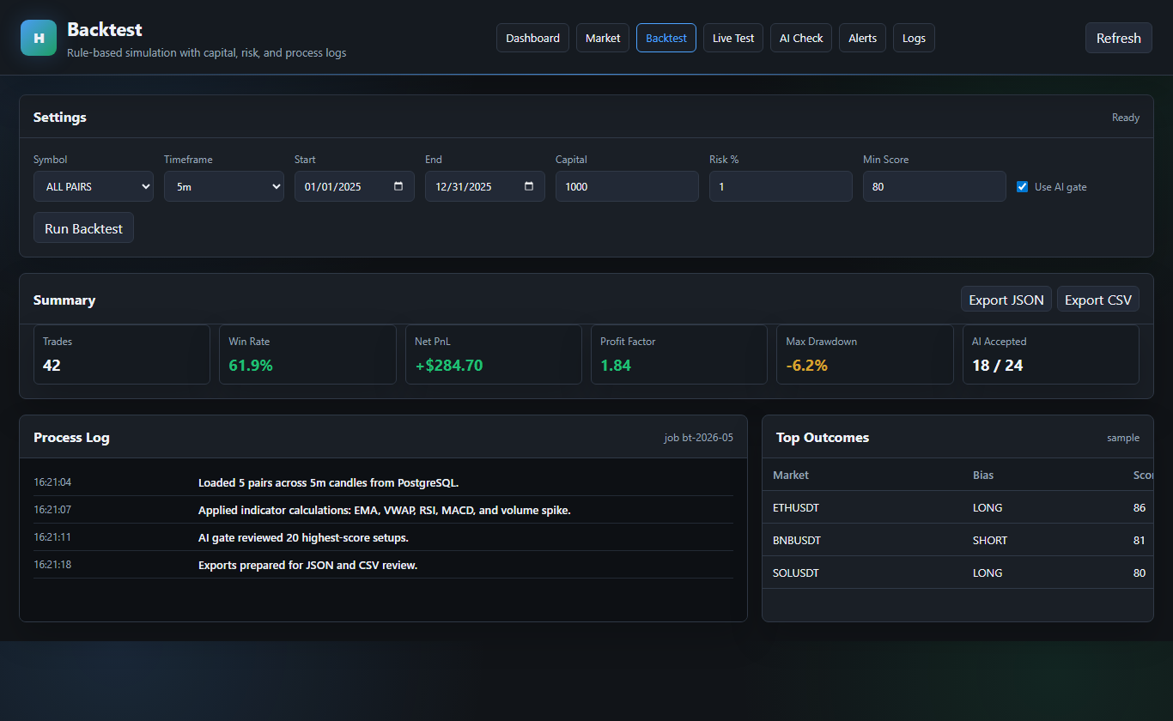Image resolution: width=1173 pixels, height=721 pixels.
Task: Click the score 86 cell for ETHUSDT
Action: coord(1140,507)
